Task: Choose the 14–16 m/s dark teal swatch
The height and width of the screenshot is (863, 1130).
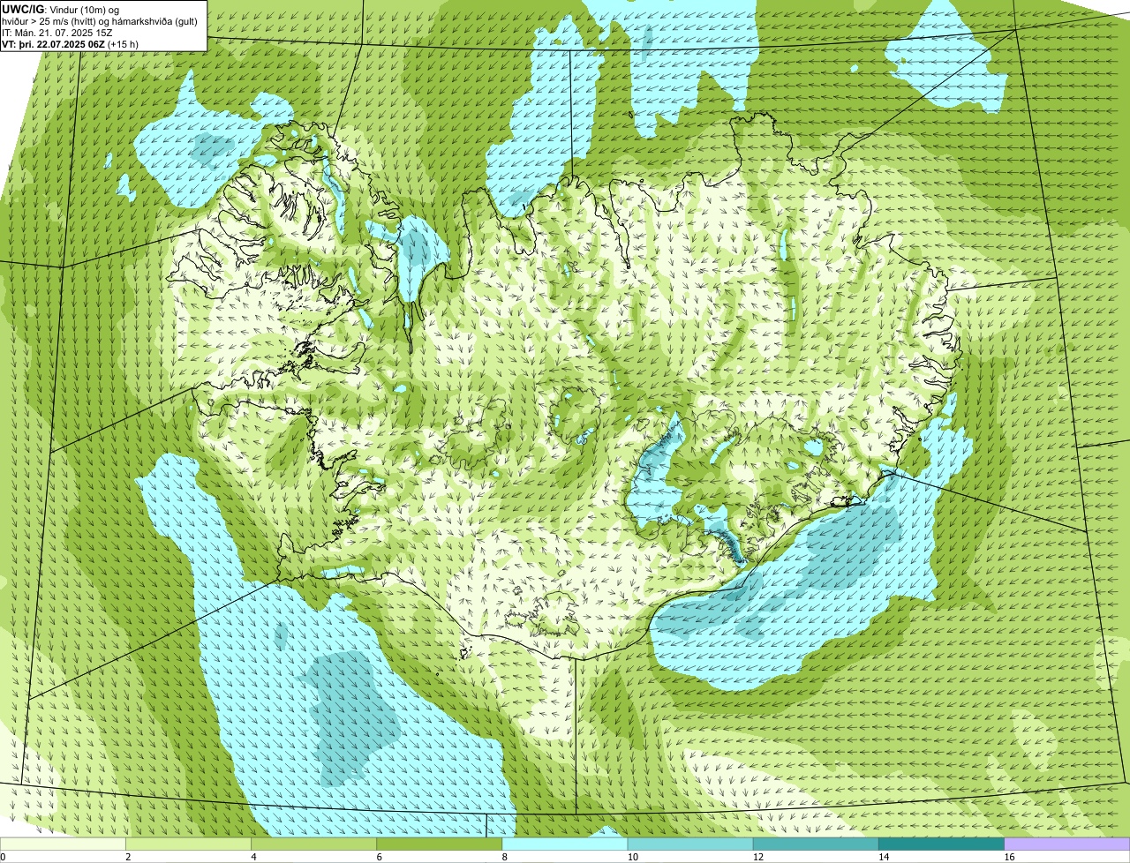Action: [x=942, y=844]
